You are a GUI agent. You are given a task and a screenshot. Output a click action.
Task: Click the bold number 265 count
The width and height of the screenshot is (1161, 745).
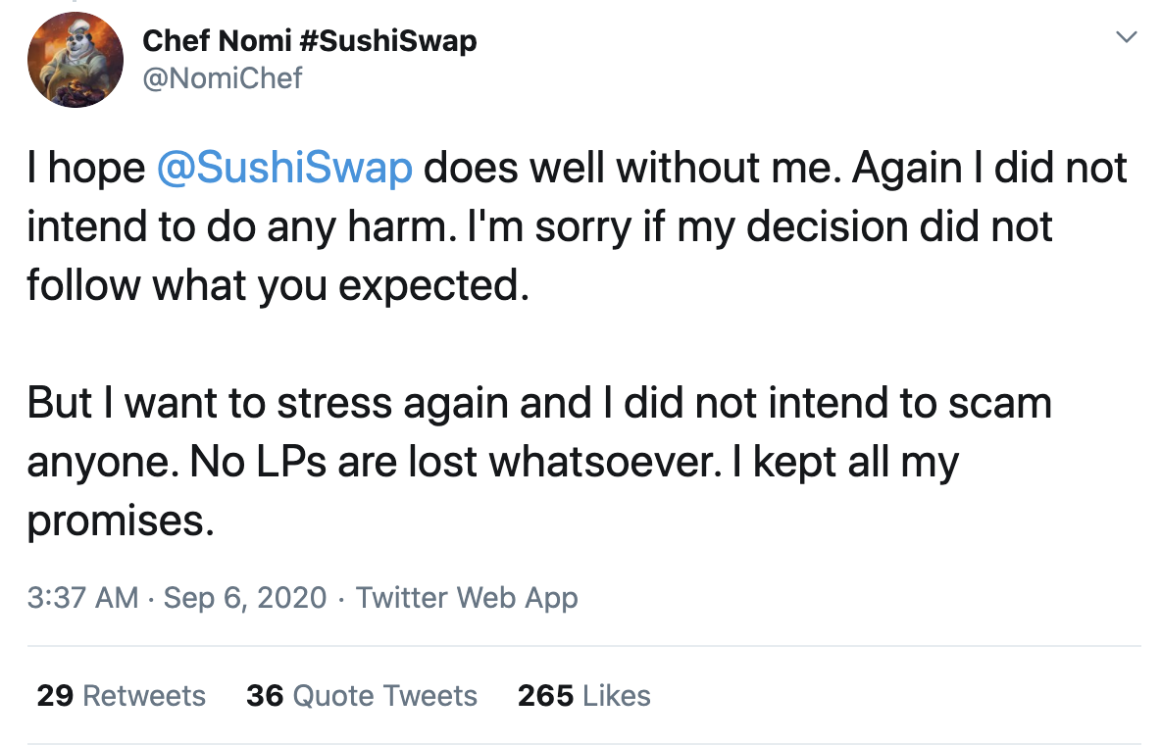pos(546,695)
